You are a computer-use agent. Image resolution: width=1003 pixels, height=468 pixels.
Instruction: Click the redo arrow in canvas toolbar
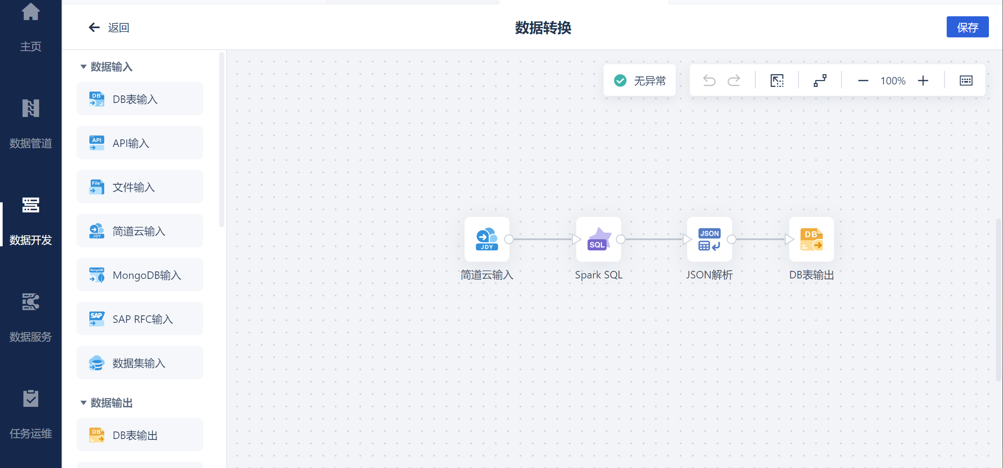coord(734,80)
